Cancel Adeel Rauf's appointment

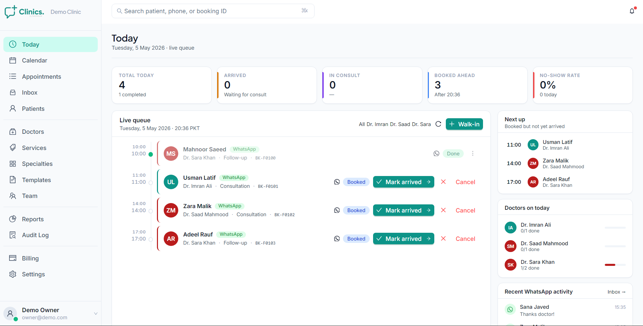(465, 239)
